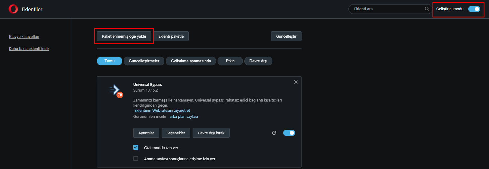Screen dimensions: 489x169
Task: Click Eklenti paketle button
Action: (x=171, y=36)
